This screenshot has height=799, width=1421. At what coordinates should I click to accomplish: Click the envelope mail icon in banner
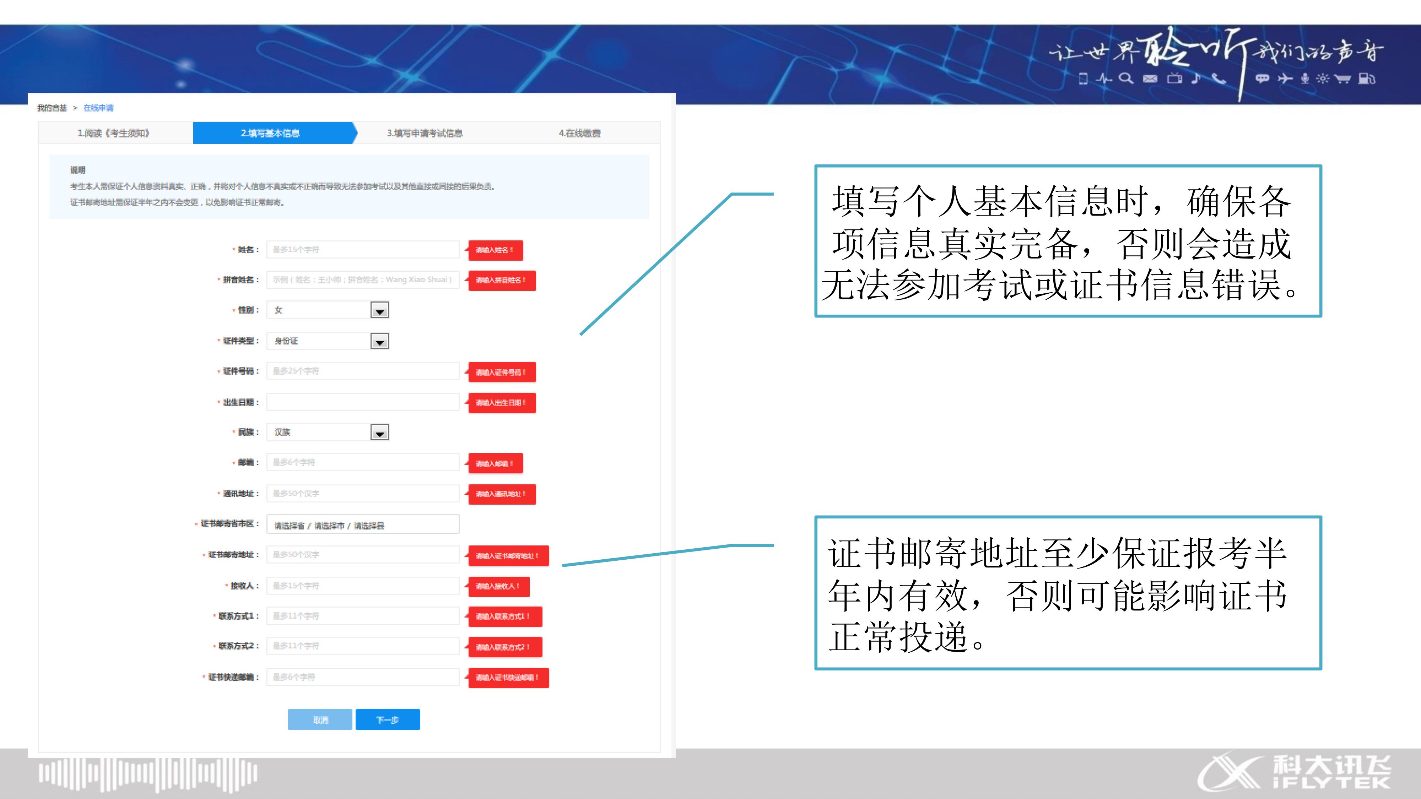coord(1150,79)
